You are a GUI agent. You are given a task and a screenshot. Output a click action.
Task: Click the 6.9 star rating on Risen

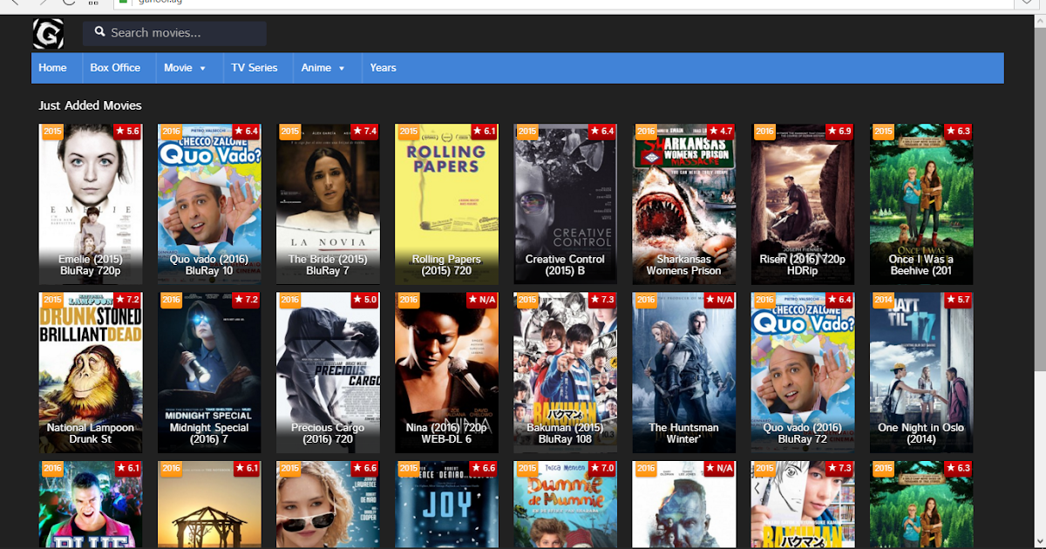(839, 132)
